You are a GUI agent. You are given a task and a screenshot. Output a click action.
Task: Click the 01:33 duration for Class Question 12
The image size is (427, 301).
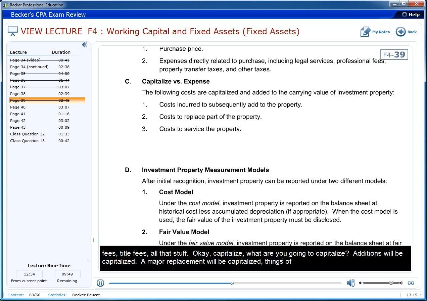pyautogui.click(x=64, y=134)
